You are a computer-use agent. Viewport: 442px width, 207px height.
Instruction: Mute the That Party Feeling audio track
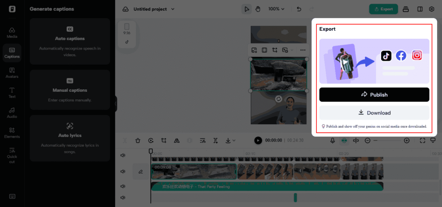click(x=123, y=186)
